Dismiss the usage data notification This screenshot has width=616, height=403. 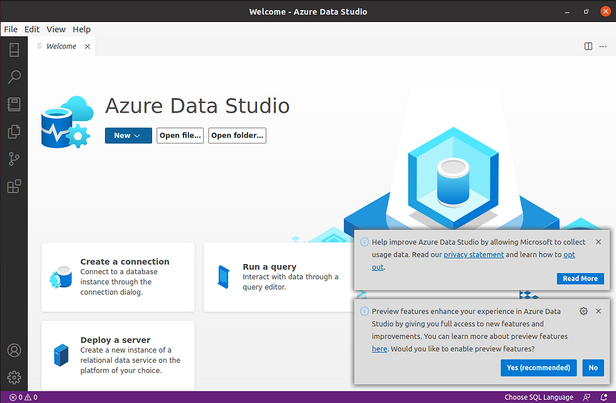tap(598, 242)
